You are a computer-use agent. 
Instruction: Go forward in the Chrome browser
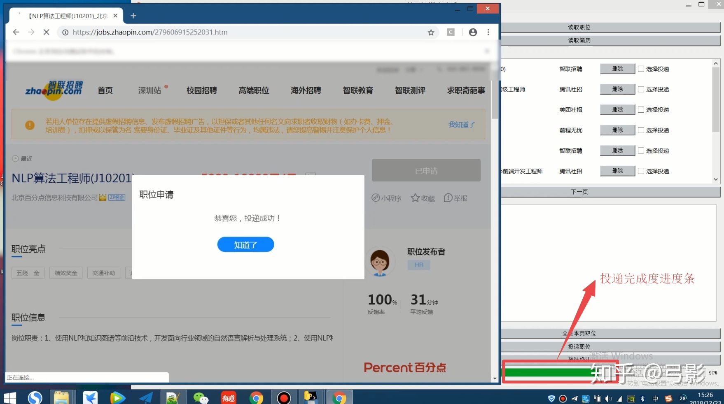click(31, 32)
